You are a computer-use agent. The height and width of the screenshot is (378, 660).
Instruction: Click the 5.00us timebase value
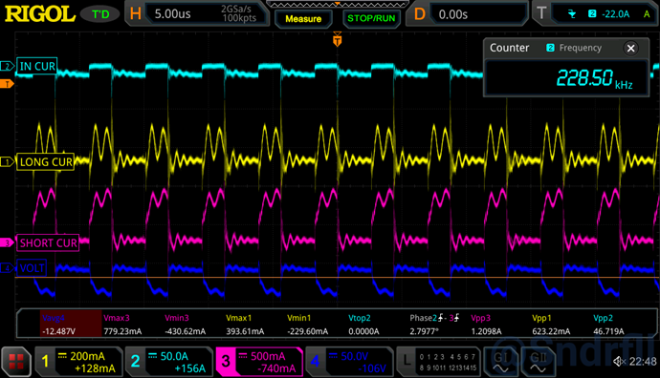[x=172, y=14]
